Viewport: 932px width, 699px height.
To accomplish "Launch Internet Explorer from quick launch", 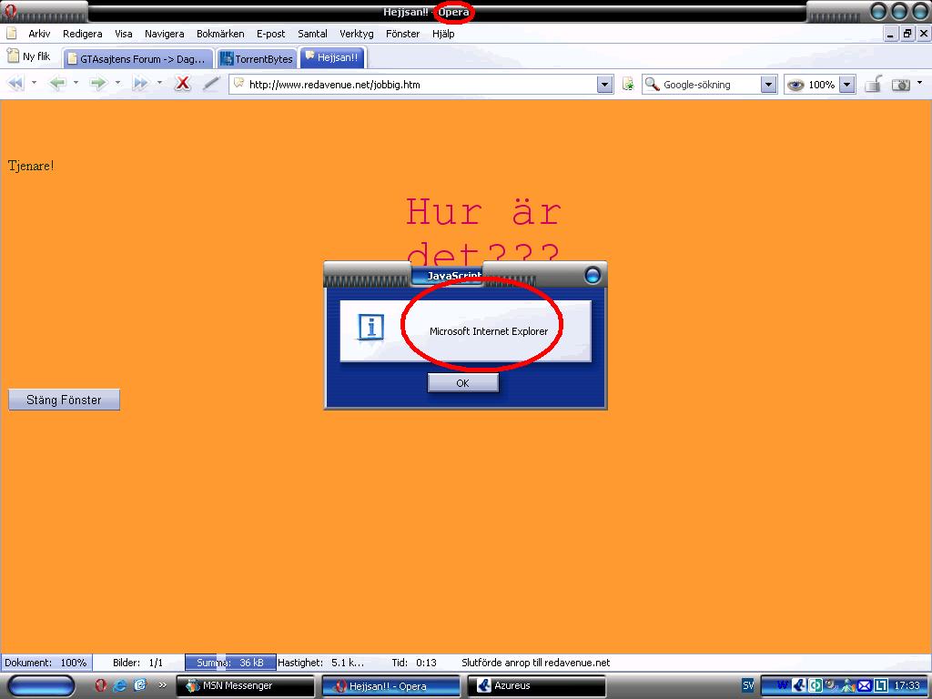I will tap(120, 684).
